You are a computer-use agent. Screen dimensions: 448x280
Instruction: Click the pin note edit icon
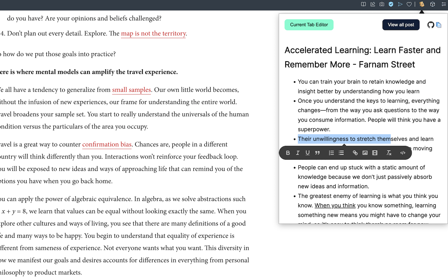click(x=373, y=4)
